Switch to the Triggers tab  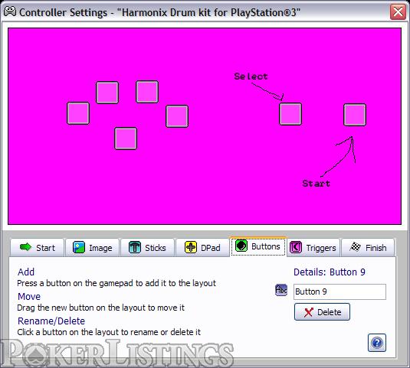[x=313, y=247]
